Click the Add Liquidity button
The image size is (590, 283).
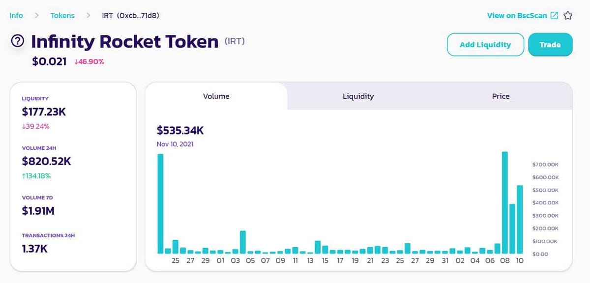(485, 44)
